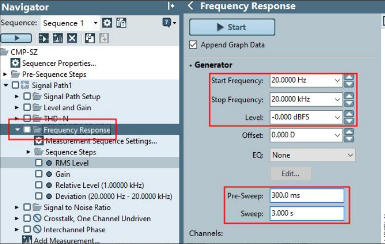Toggle the Deviation checkbox
Viewport: 385px width, 244px height.
pos(39,196)
